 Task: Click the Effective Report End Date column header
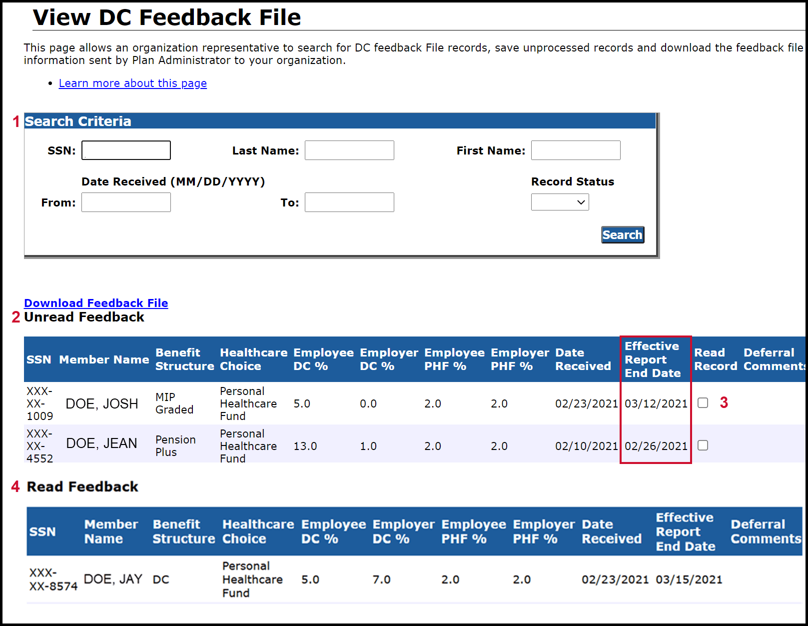point(652,359)
